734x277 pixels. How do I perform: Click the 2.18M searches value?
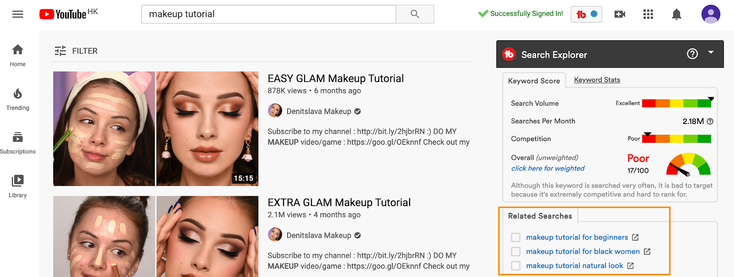[x=693, y=121]
